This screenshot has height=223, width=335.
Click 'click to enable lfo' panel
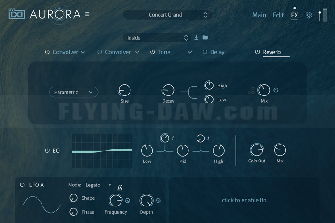(x=244, y=200)
